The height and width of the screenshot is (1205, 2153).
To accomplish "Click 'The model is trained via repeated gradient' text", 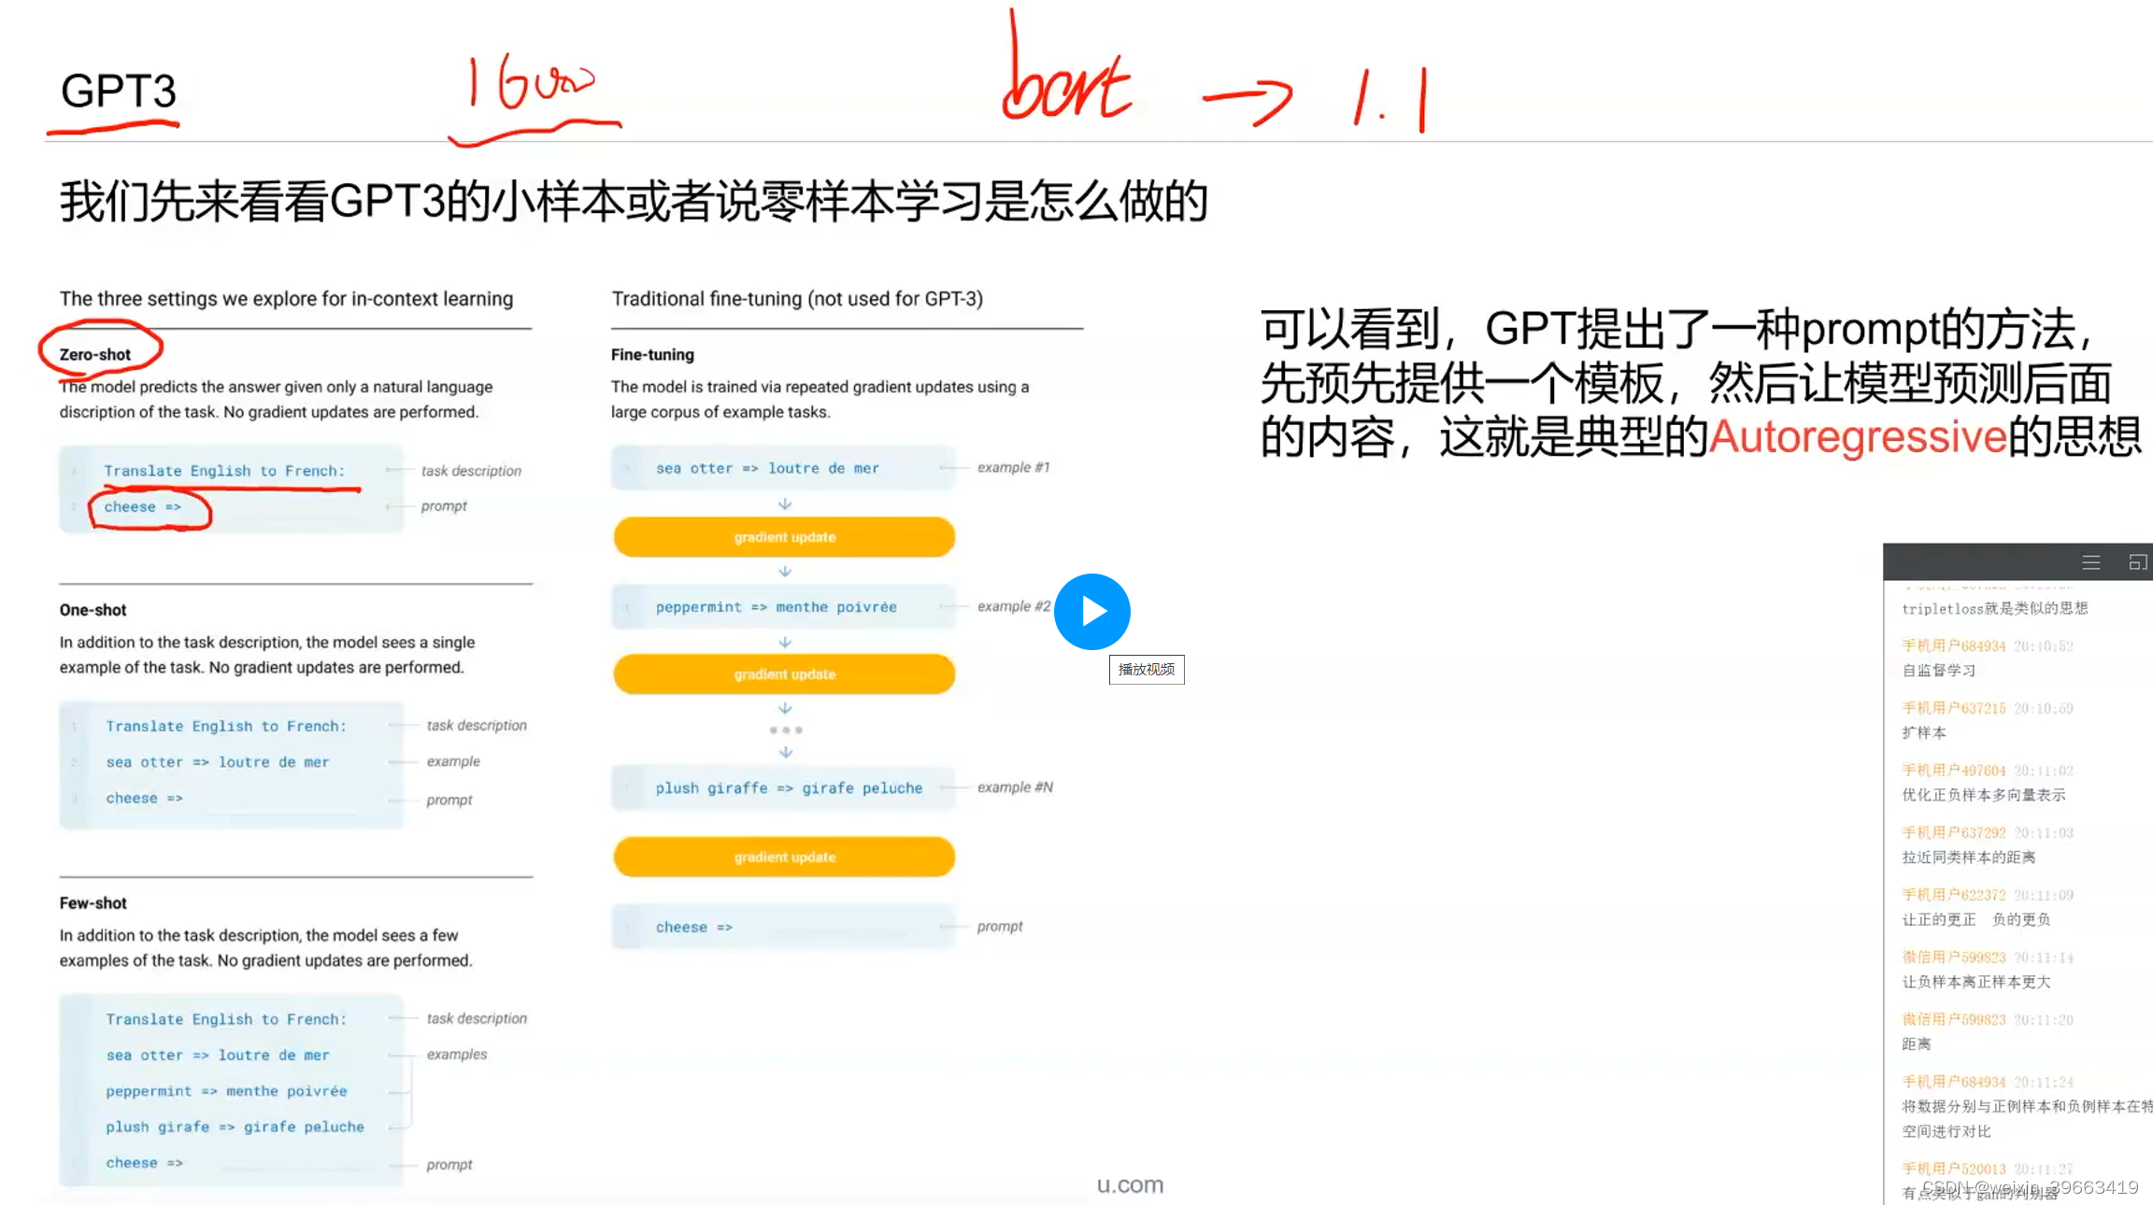I will [x=820, y=400].
